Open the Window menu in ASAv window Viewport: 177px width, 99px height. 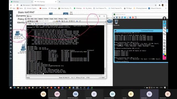pos(61,19)
